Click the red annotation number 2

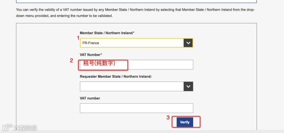(x=71, y=60)
